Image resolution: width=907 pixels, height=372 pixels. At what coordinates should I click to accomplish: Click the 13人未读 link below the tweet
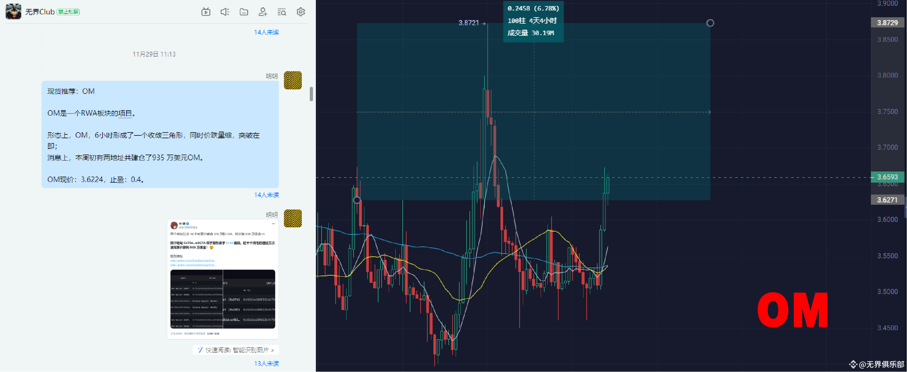click(x=266, y=363)
